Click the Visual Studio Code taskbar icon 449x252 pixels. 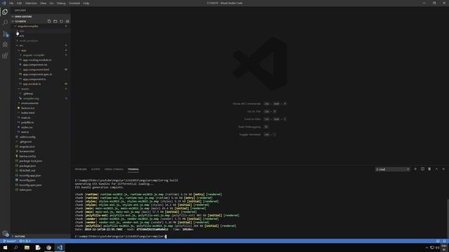tap(60, 248)
